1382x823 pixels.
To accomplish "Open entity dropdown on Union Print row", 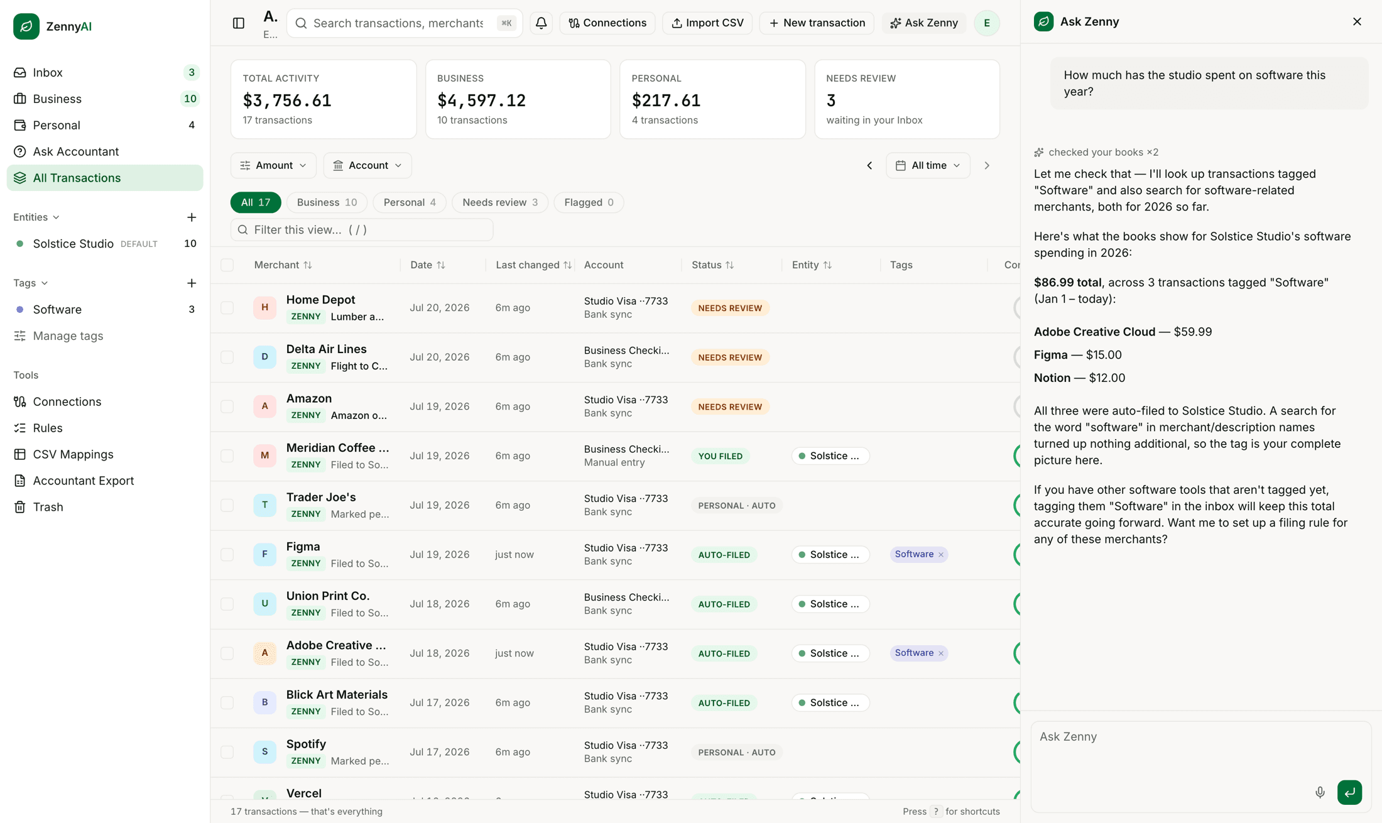I will tap(830, 604).
